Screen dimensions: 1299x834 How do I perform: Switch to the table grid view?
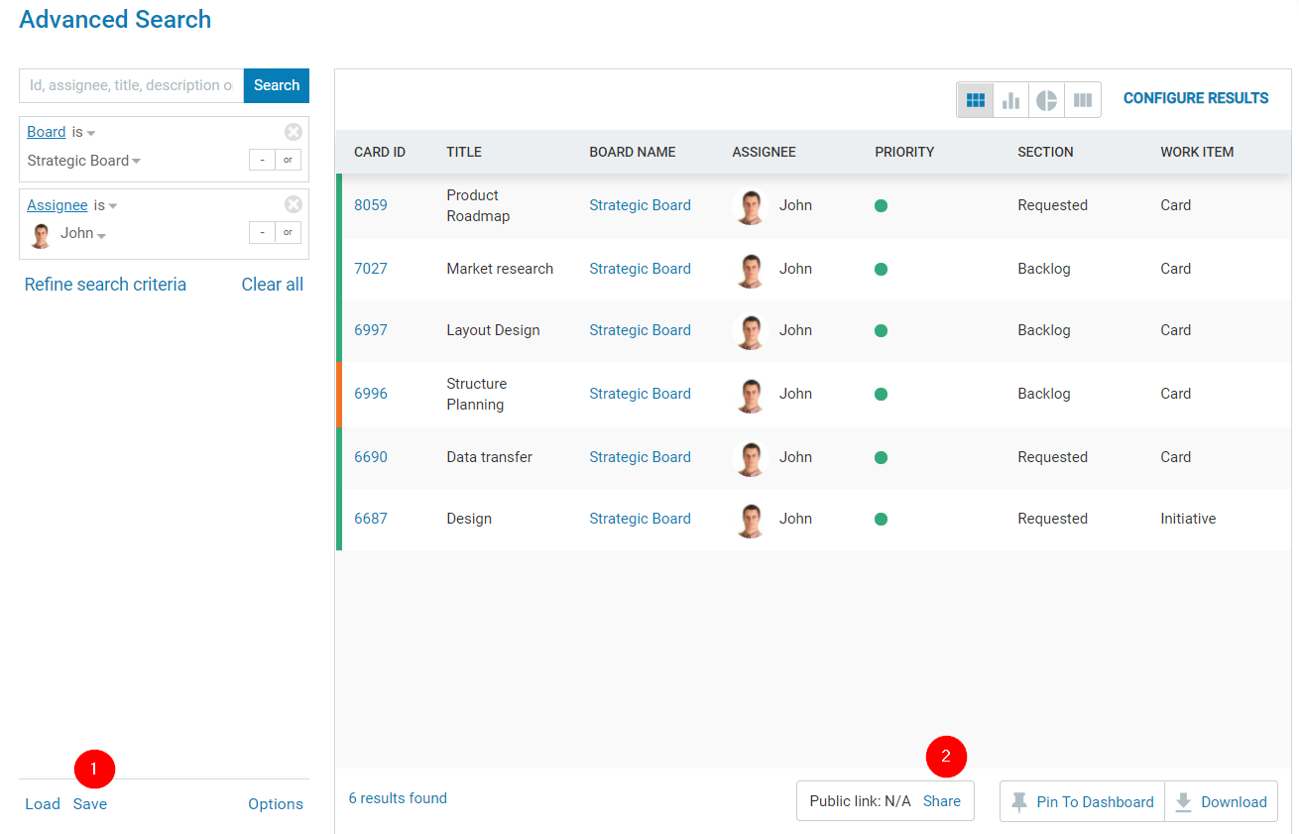click(975, 100)
